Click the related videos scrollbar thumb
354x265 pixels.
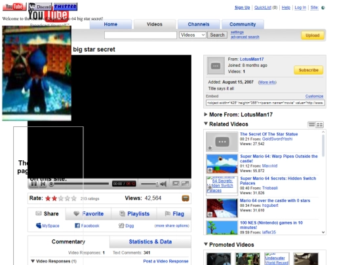tap(323, 145)
